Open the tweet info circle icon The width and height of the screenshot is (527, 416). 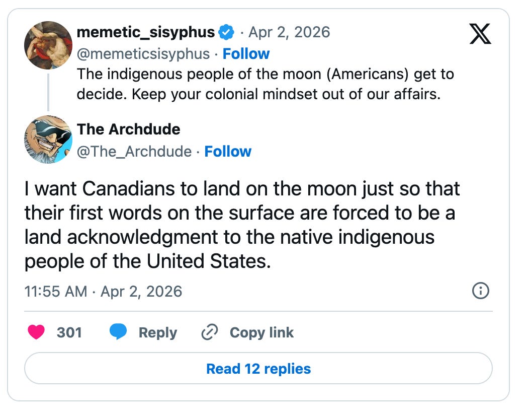tap(481, 291)
